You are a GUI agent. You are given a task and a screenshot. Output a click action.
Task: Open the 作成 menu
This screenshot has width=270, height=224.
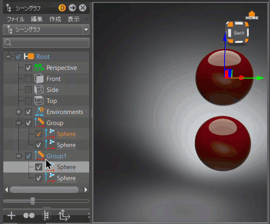coord(55,19)
